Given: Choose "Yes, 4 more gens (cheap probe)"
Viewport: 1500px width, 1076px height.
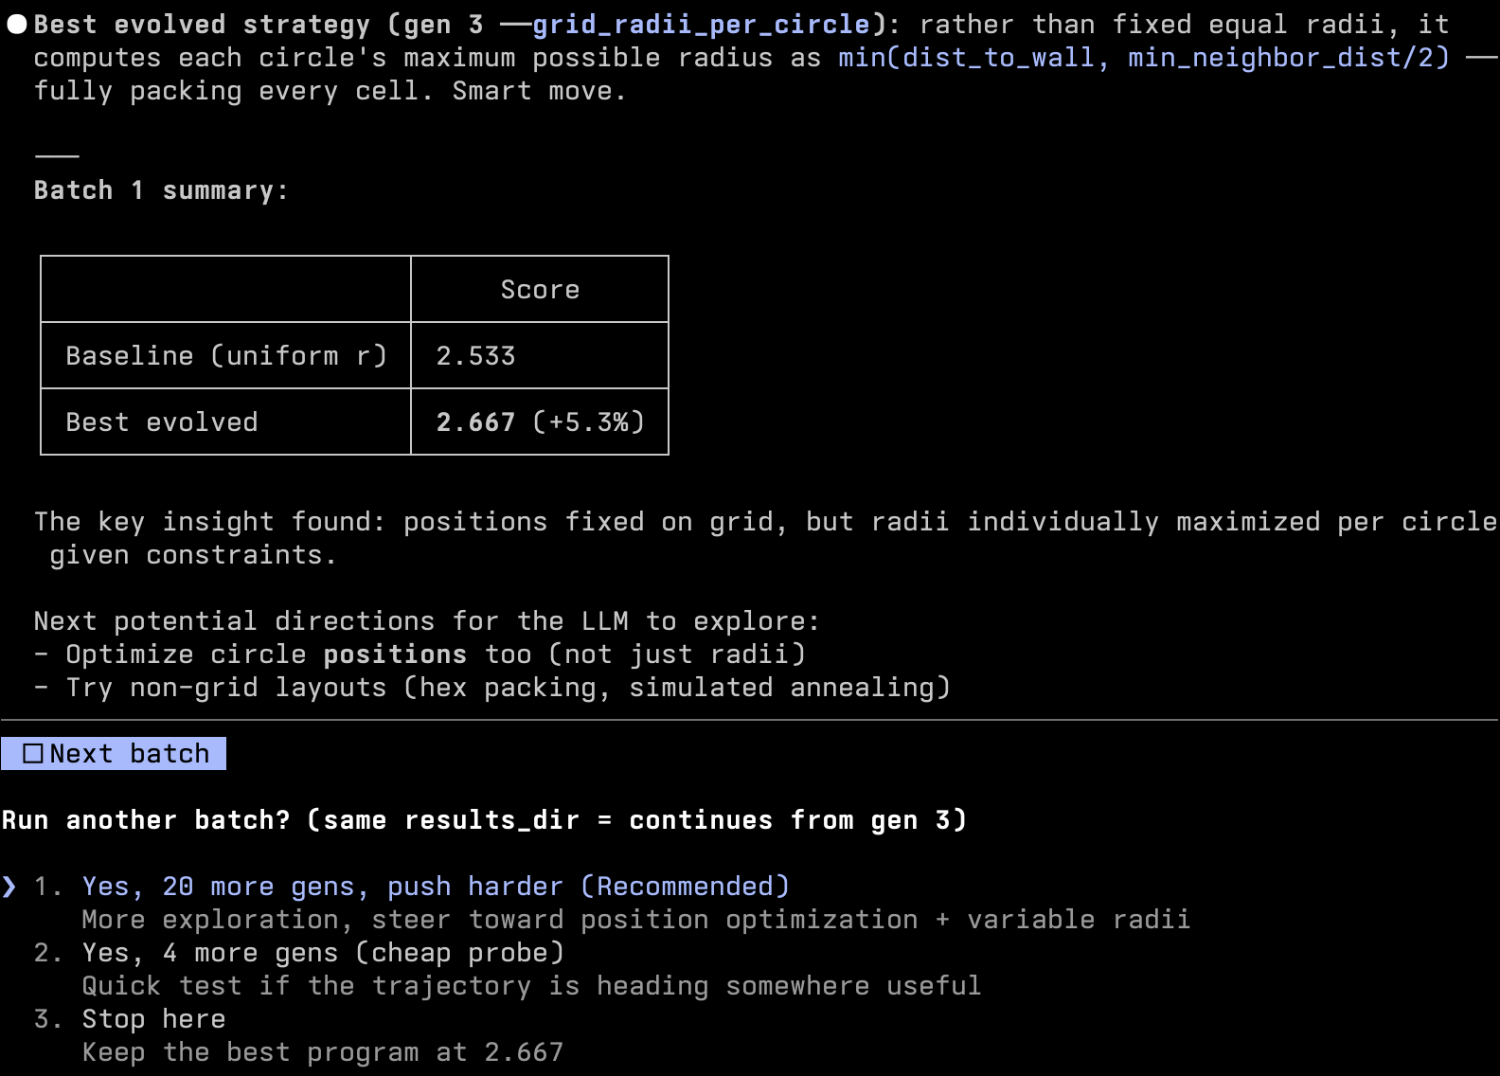Looking at the screenshot, I should point(322,953).
